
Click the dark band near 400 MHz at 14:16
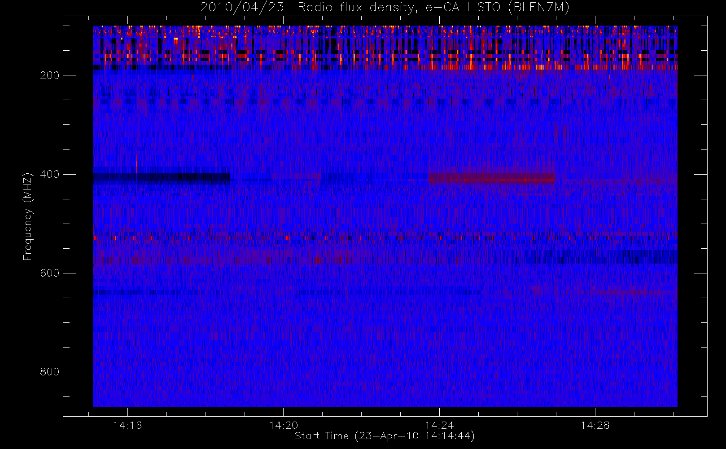click(x=162, y=179)
